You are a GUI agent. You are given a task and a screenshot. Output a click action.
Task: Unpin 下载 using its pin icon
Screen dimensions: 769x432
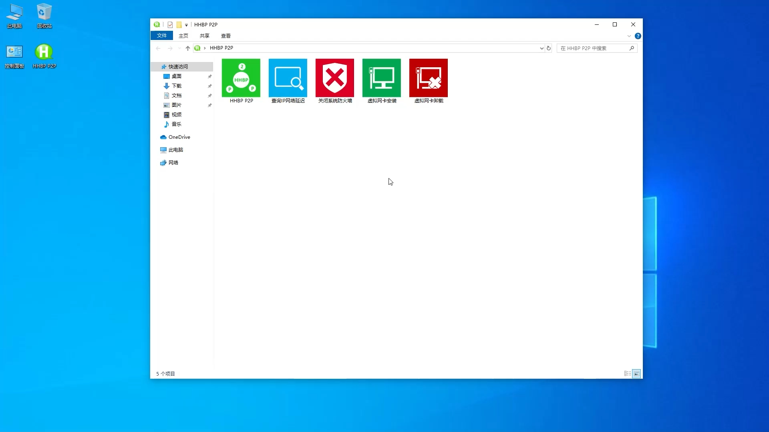(x=209, y=86)
